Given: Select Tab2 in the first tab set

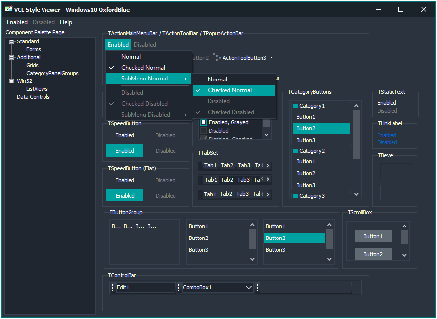Looking at the screenshot, I should (x=227, y=165).
